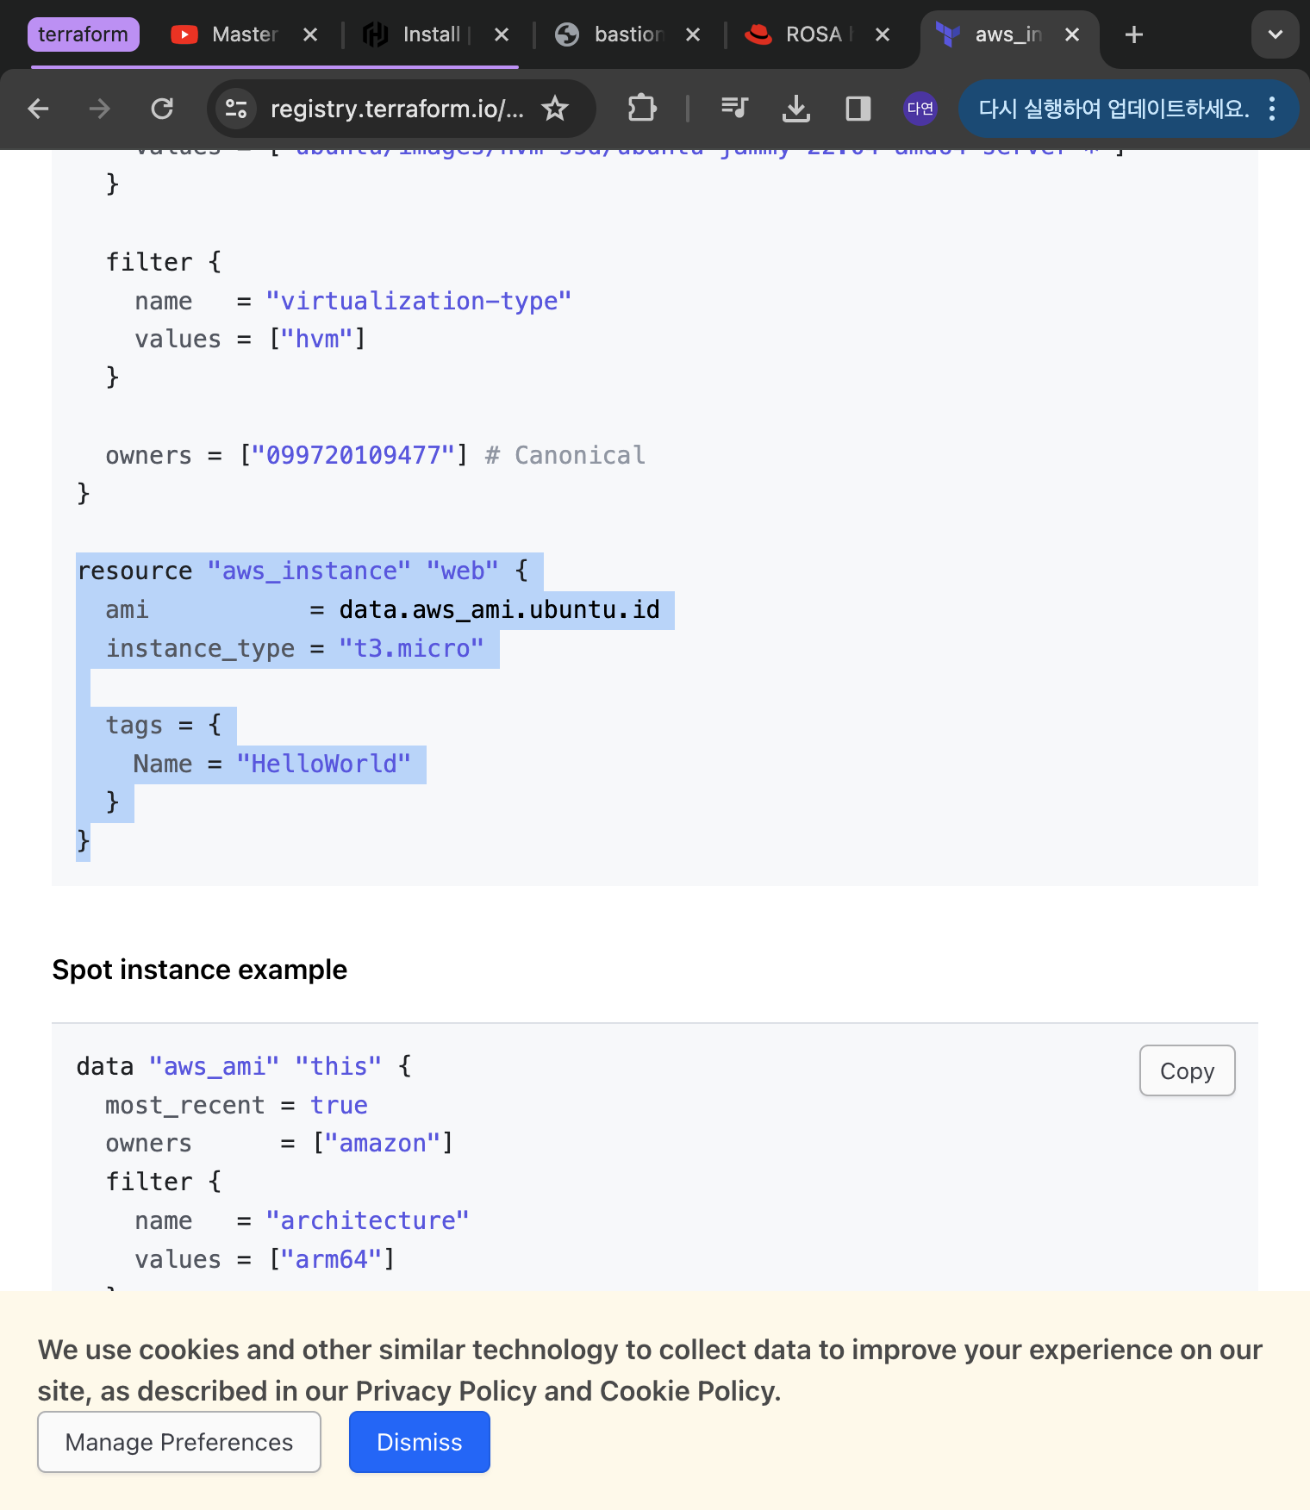Click the most_recent true value
Image resolution: width=1310 pixels, height=1510 pixels.
(339, 1105)
